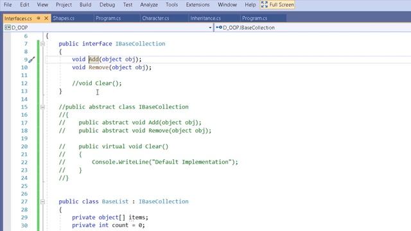Screen dimensions: 411x231
Task: Click line number 15 in the margin
Action: click(x=24, y=107)
